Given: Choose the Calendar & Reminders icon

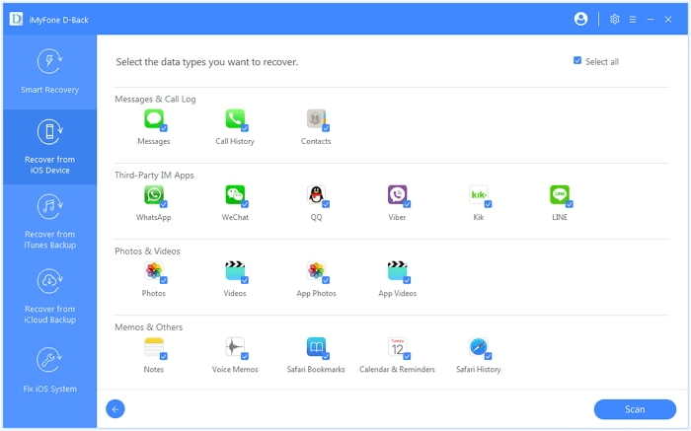Looking at the screenshot, I should tap(397, 346).
